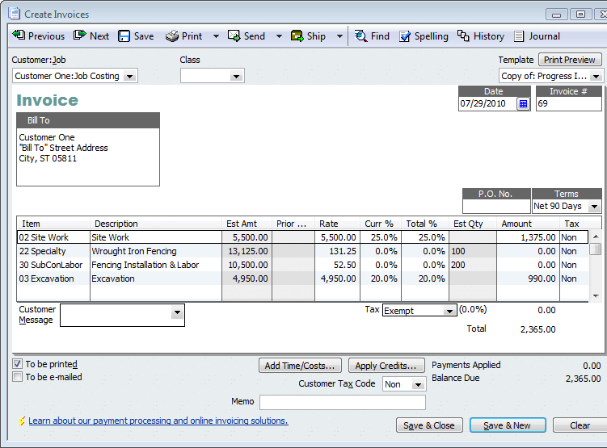The image size is (607, 448).
Task: Open payment processing and online invoicing link
Action: (158, 421)
